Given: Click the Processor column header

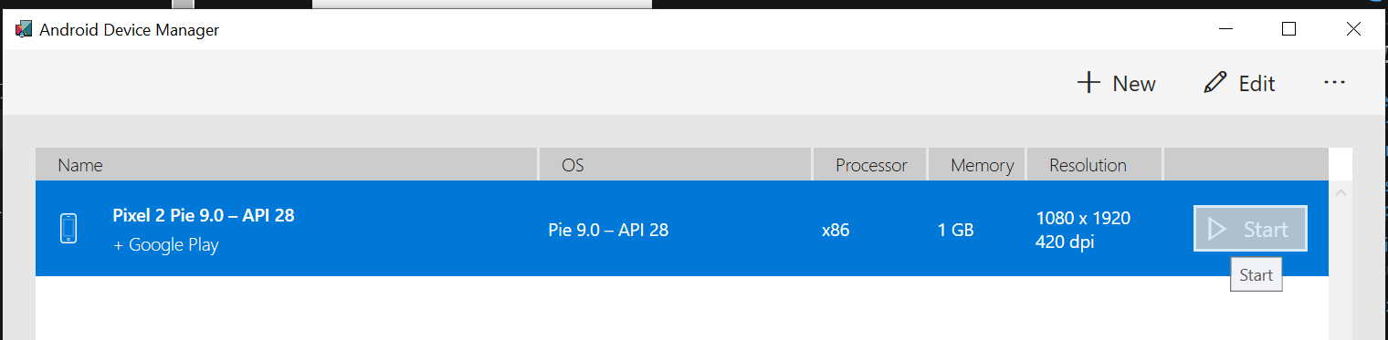Looking at the screenshot, I should pyautogui.click(x=870, y=165).
